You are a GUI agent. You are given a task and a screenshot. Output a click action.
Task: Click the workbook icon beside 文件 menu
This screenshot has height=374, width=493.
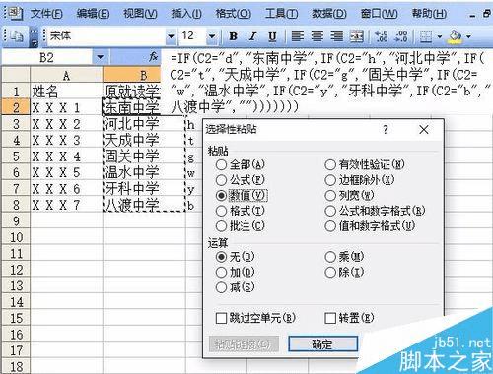pyautogui.click(x=15, y=13)
